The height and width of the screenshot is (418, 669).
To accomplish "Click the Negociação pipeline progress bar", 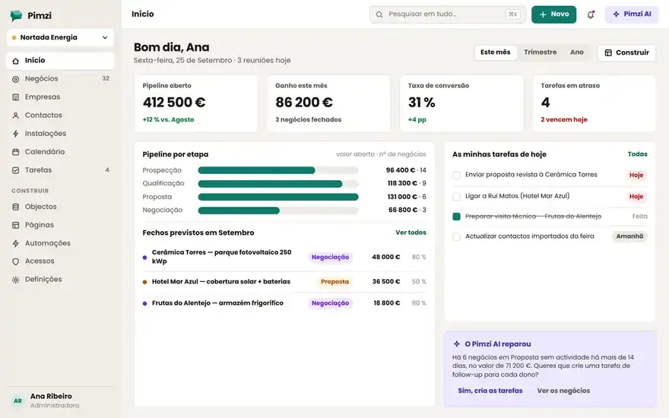I will click(278, 211).
